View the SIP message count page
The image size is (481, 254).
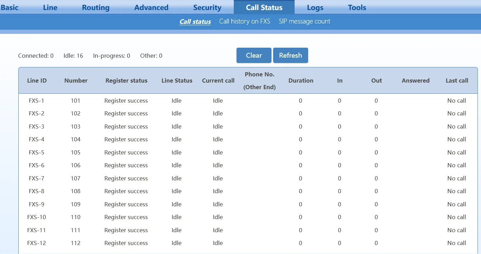(x=304, y=21)
